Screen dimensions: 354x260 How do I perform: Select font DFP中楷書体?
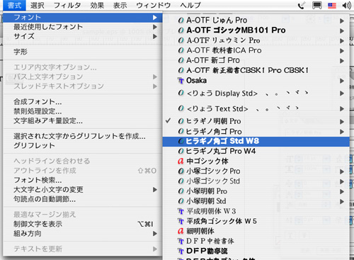tap(256, 241)
